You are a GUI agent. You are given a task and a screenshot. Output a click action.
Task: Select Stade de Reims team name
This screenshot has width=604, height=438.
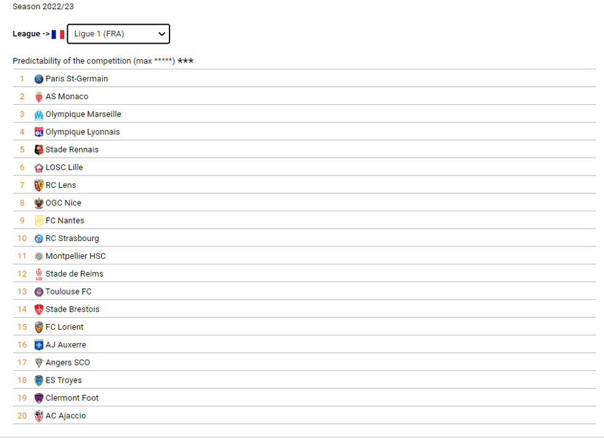click(75, 274)
